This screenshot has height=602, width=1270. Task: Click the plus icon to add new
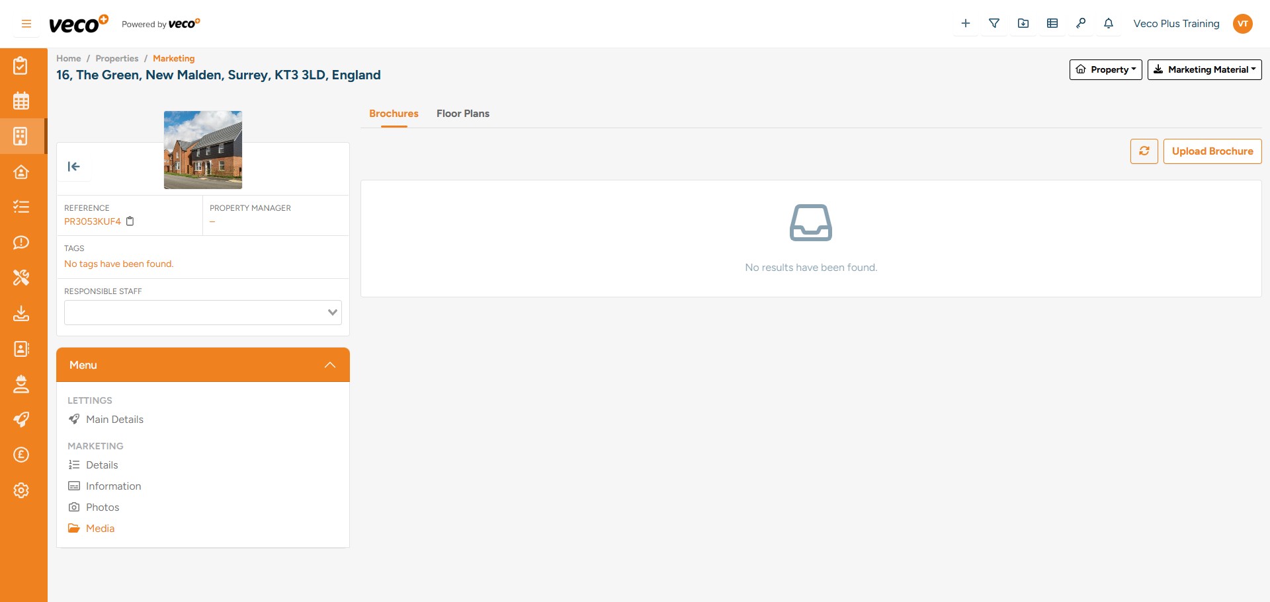click(966, 23)
